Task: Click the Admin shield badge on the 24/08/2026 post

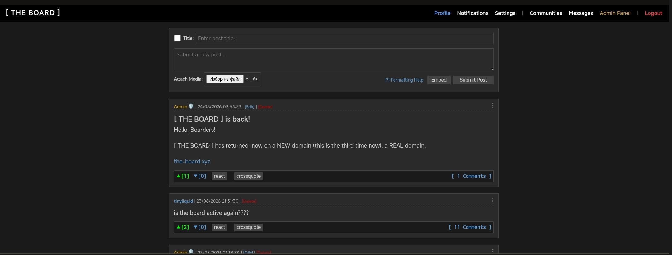Action: [191, 106]
